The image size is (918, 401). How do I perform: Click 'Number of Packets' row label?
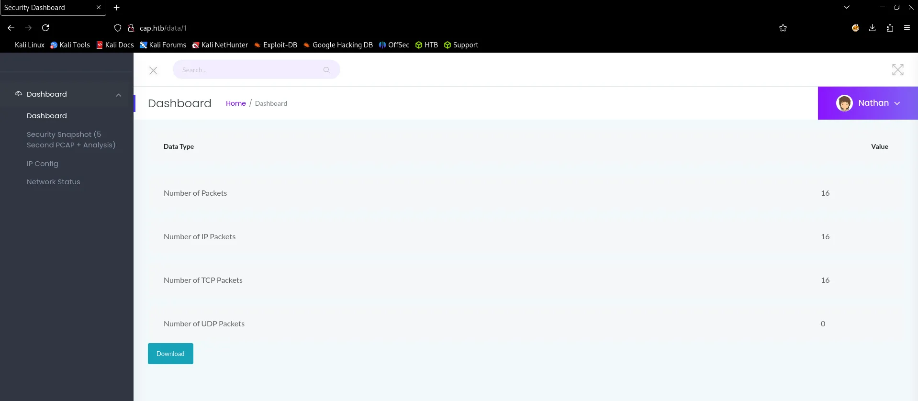pyautogui.click(x=195, y=193)
